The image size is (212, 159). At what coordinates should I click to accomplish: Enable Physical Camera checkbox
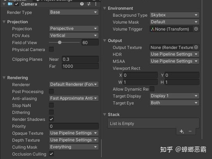[51, 49]
